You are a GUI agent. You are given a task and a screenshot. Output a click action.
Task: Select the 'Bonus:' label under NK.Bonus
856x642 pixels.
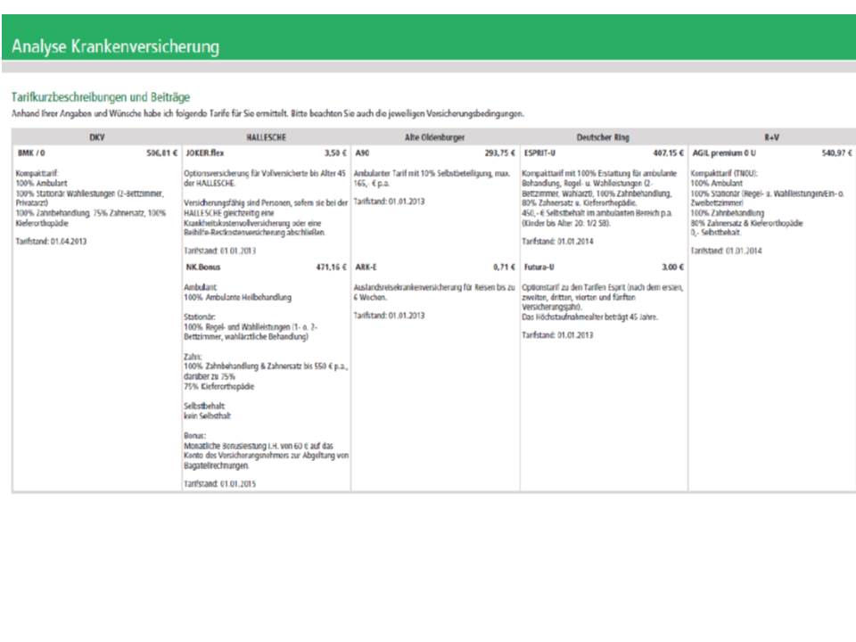[x=195, y=436]
